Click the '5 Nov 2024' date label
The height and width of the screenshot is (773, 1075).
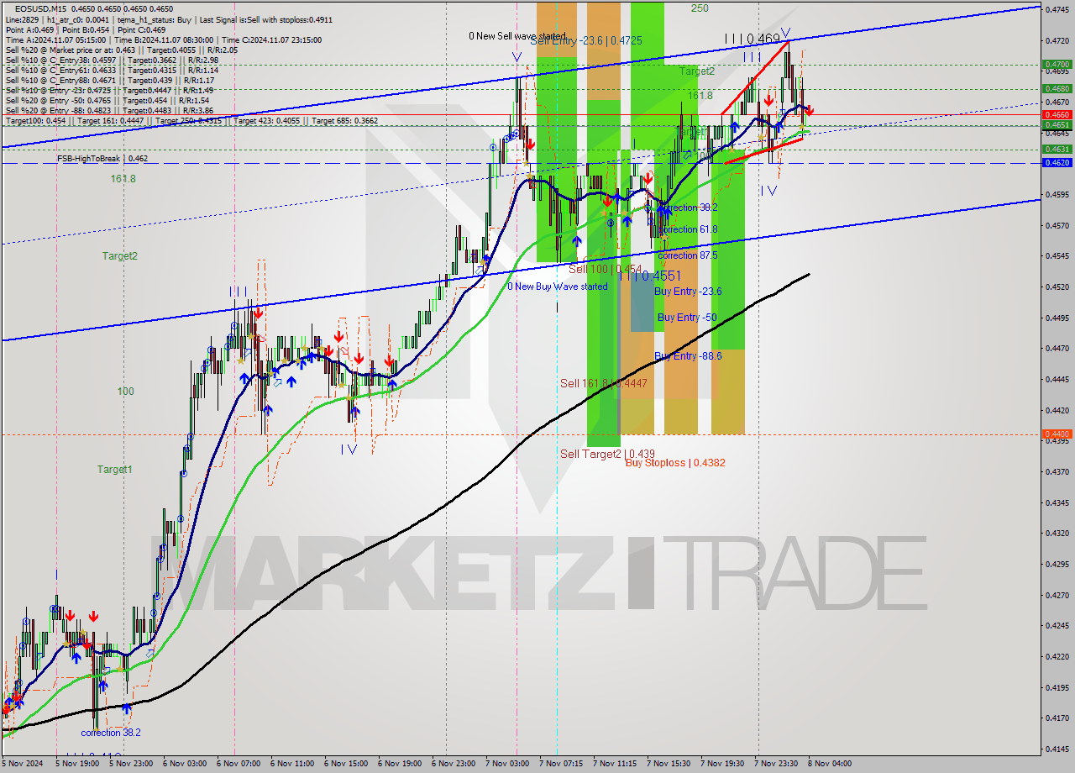[x=24, y=764]
